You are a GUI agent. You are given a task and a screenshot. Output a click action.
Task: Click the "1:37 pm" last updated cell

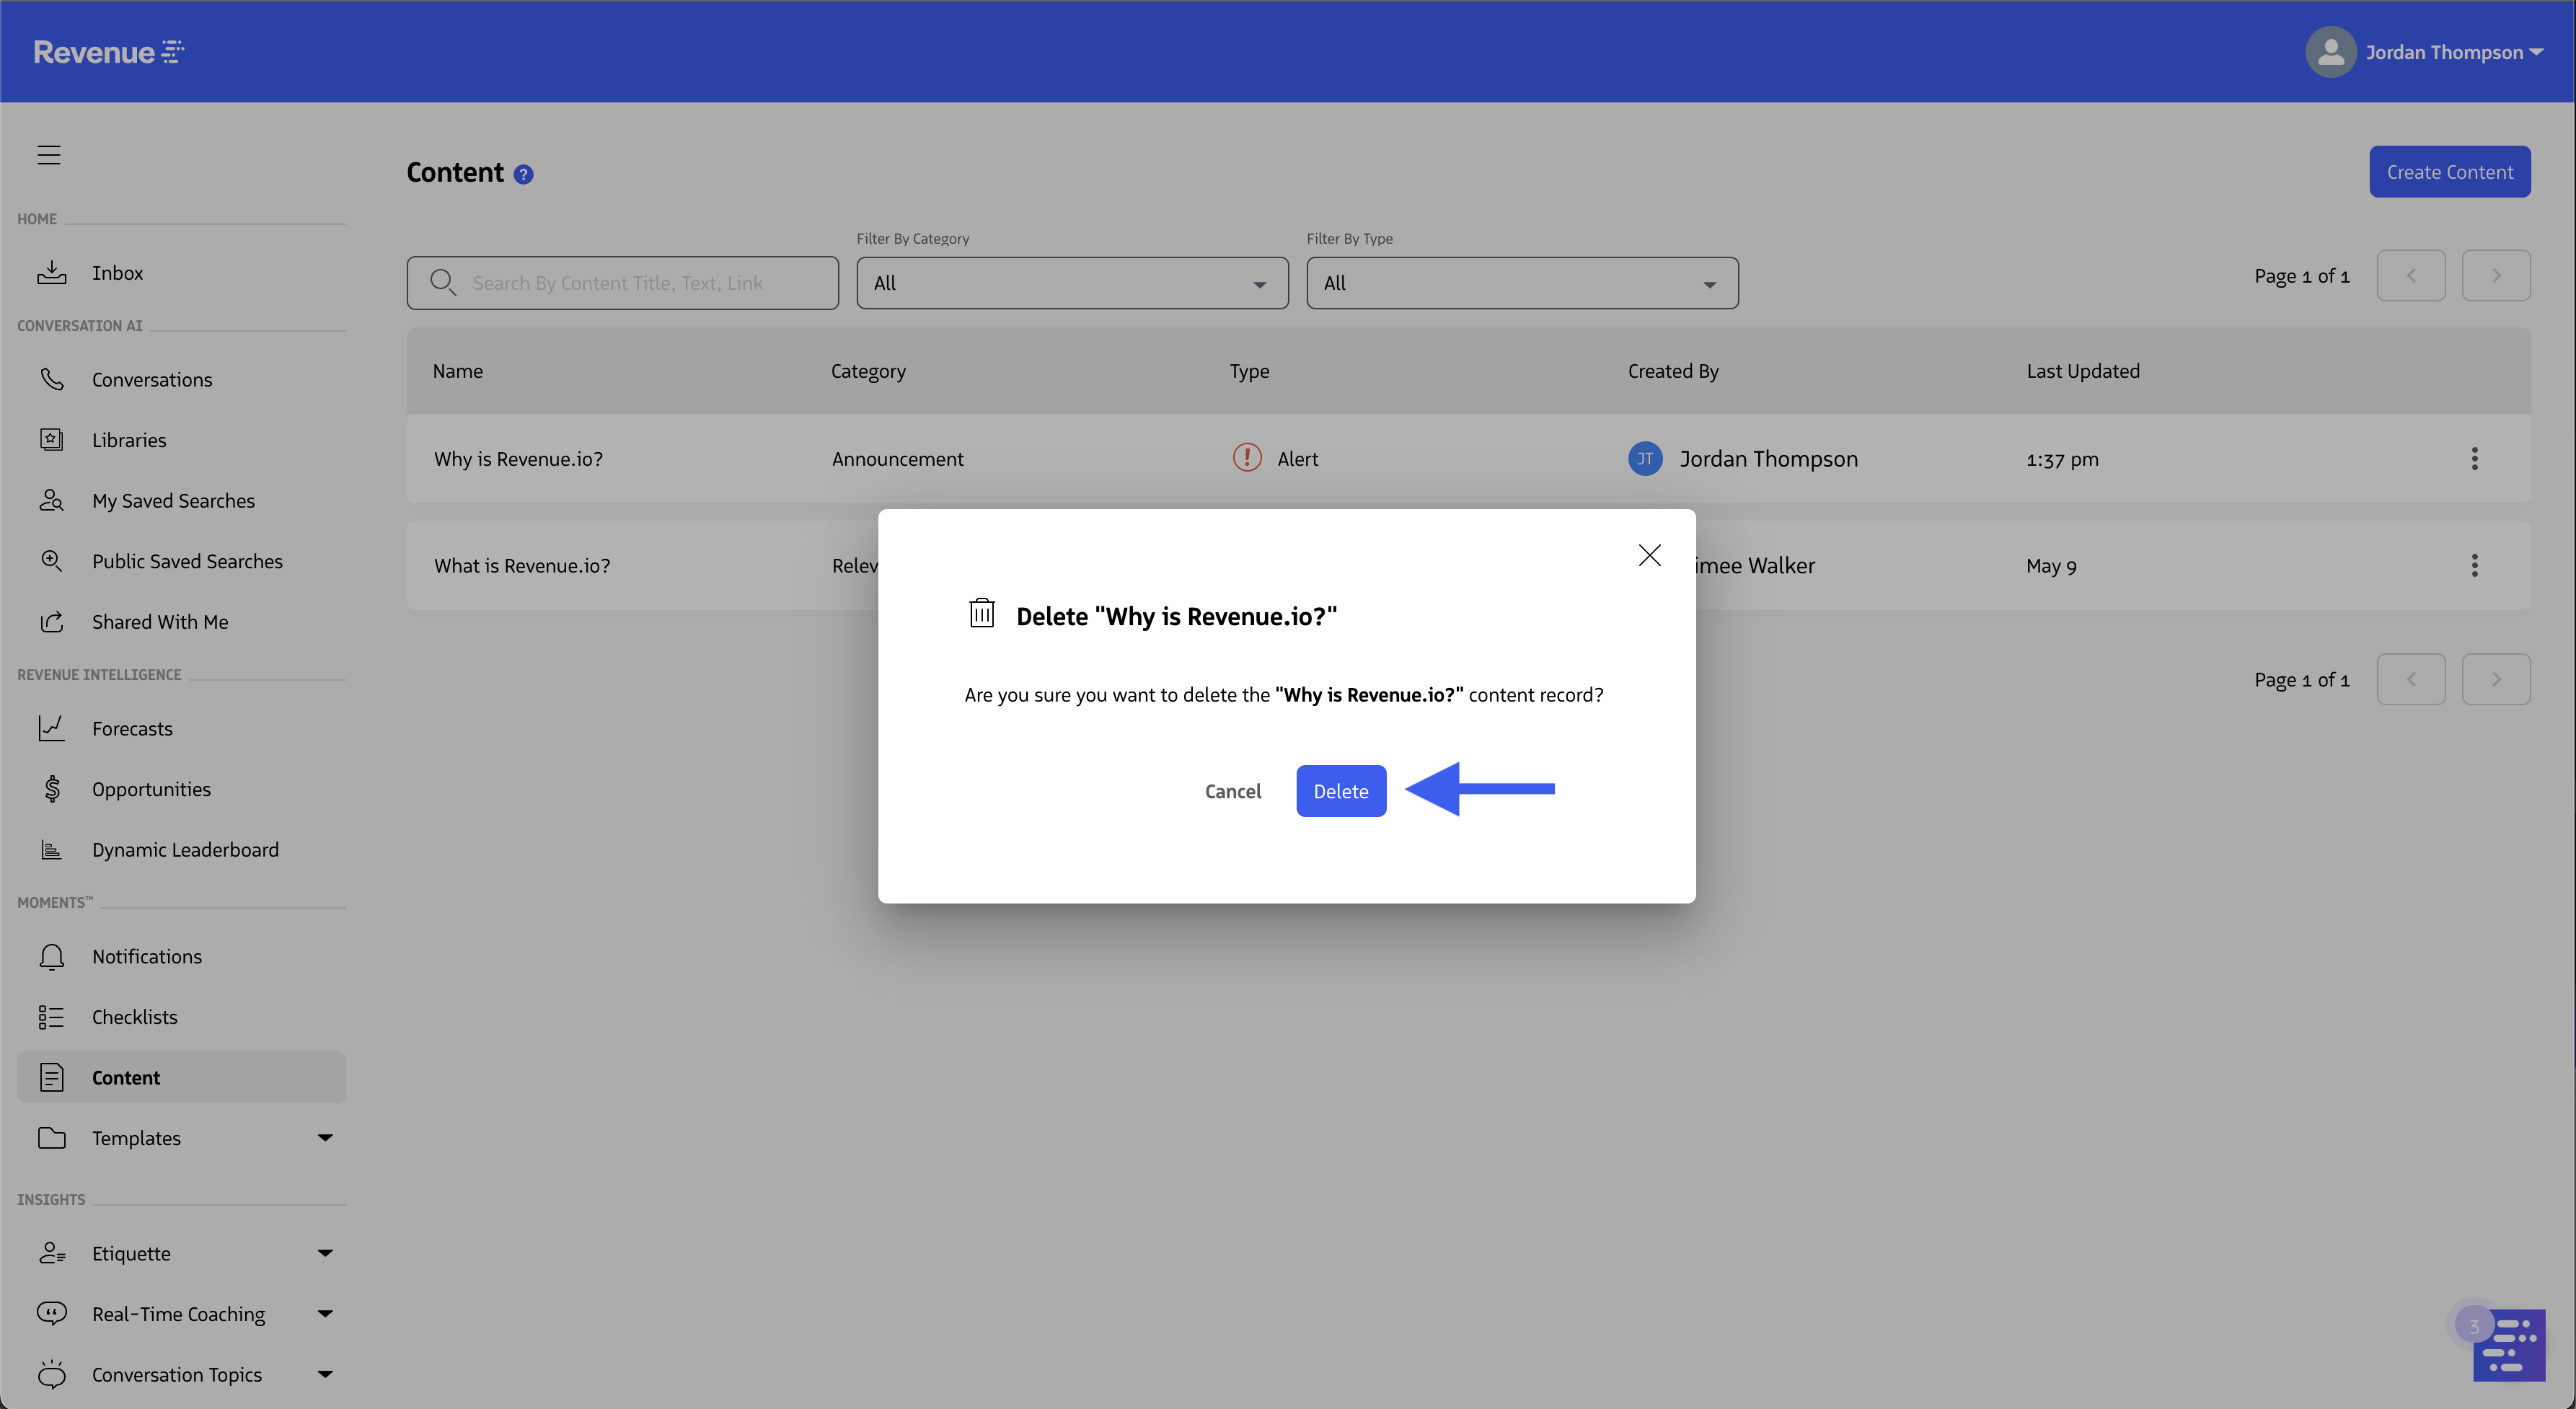[2062, 459]
